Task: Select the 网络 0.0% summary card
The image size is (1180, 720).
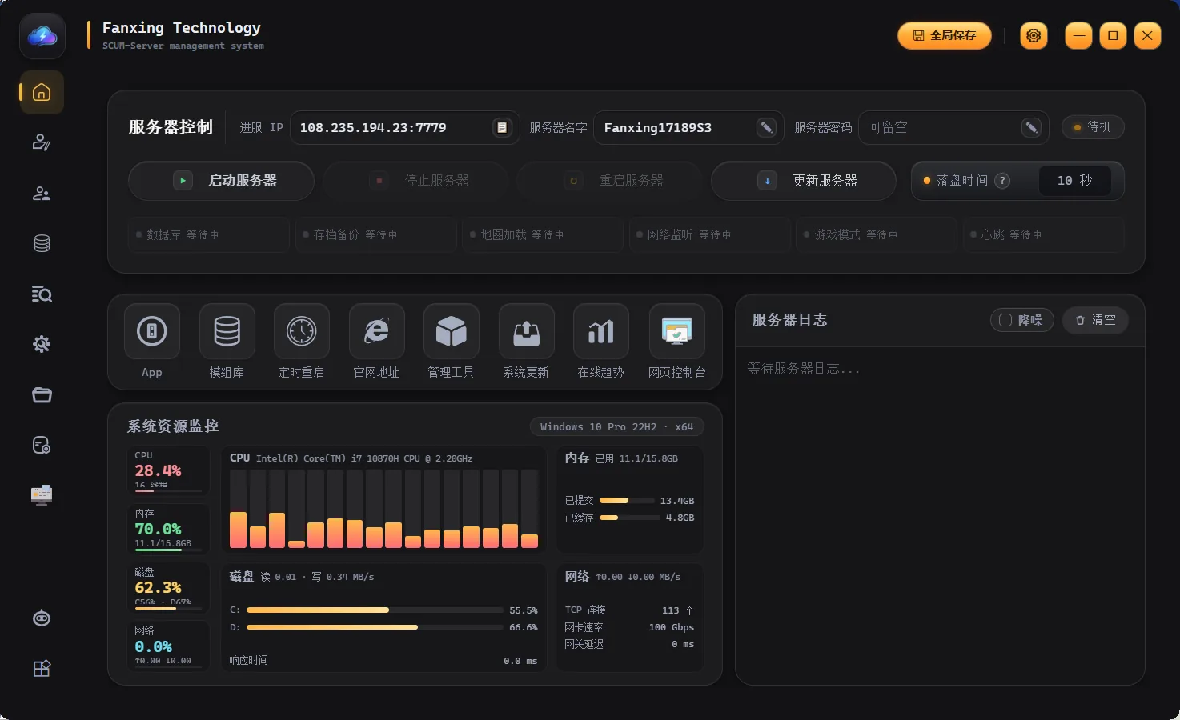Action: tap(168, 646)
